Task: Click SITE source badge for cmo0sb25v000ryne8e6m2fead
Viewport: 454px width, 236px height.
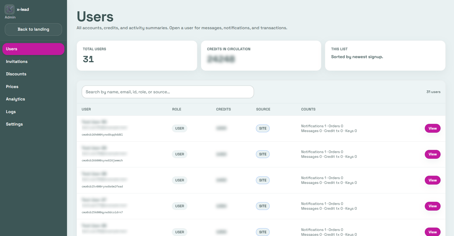Action: [x=263, y=180]
